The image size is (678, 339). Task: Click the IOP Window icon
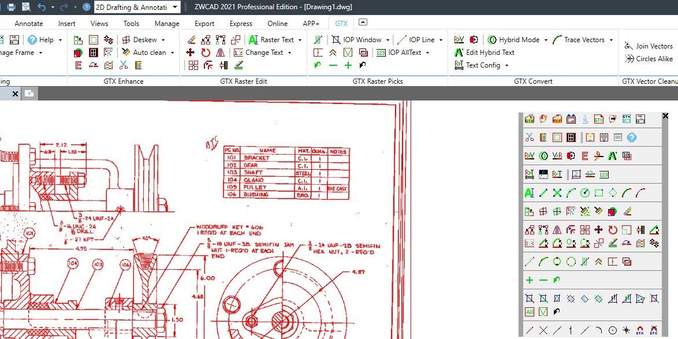[x=336, y=40]
